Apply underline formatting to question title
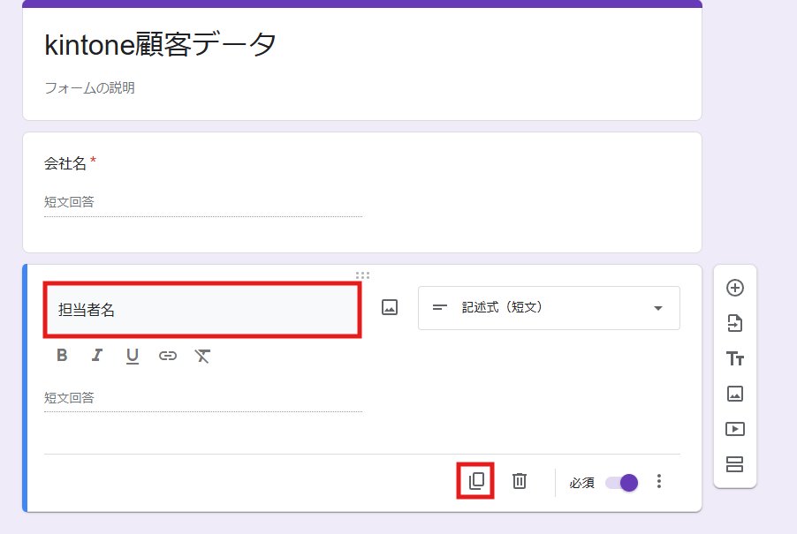Screen dimensions: 797x534 click(x=133, y=356)
